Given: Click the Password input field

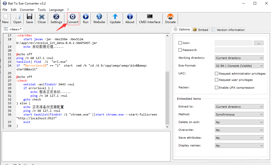Looking at the screenshot, I should click(x=239, y=50).
